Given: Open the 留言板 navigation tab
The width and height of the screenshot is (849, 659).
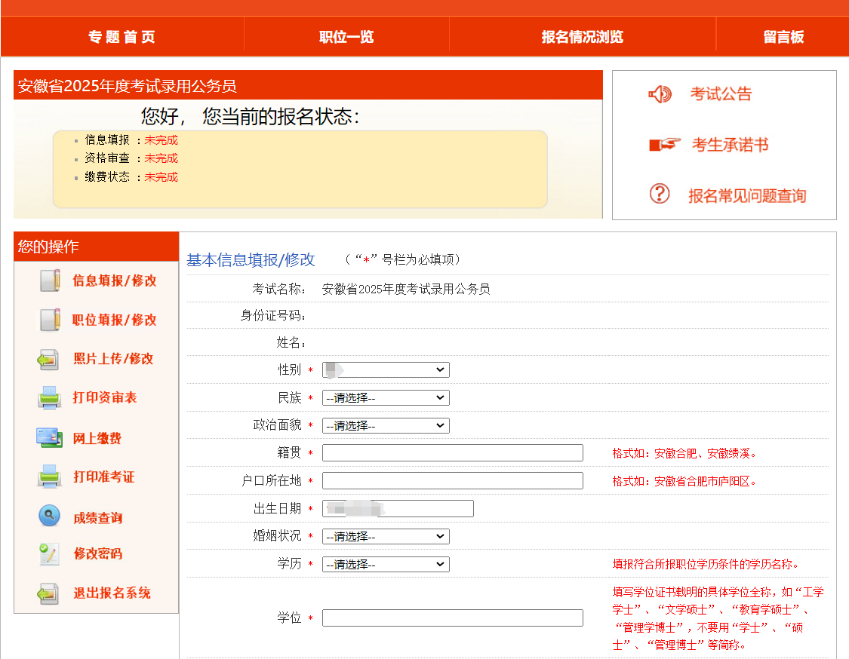Looking at the screenshot, I should click(783, 37).
